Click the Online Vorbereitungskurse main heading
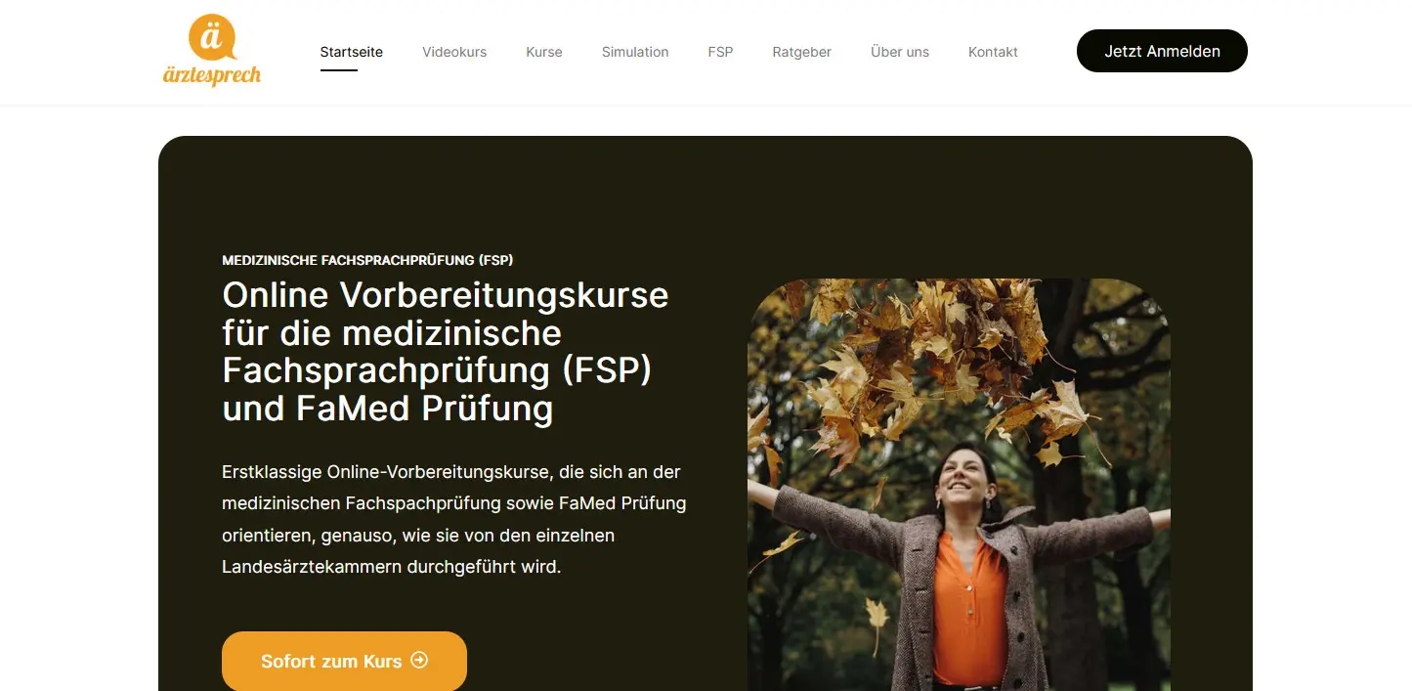This screenshot has width=1412, height=691. coord(446,351)
